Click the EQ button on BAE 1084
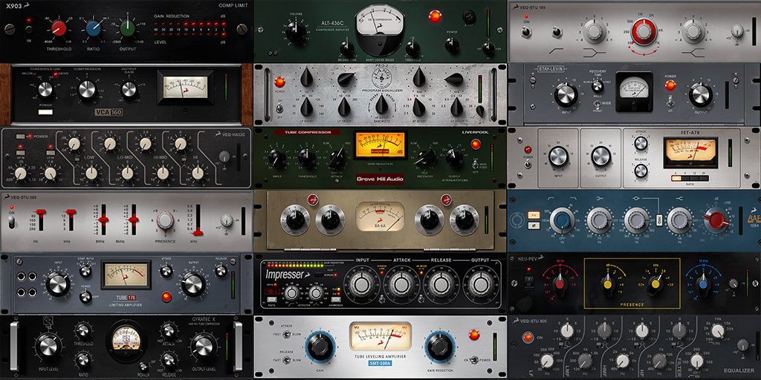Viewport: 761px width, 380px height. (x=534, y=213)
